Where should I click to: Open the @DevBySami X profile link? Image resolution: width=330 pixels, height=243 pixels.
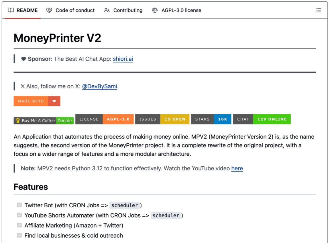point(99,86)
